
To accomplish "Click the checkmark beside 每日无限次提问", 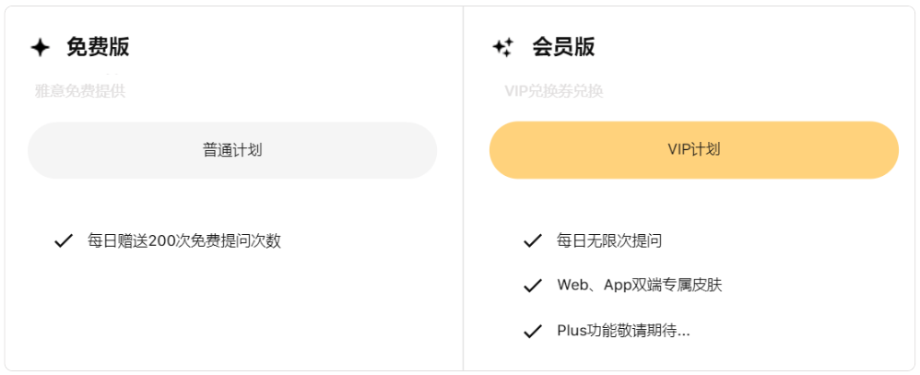I will click(532, 241).
